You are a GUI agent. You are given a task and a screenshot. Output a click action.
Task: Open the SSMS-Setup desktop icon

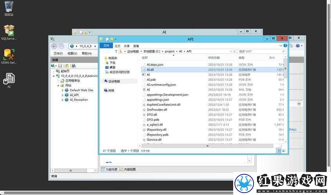(x=9, y=57)
